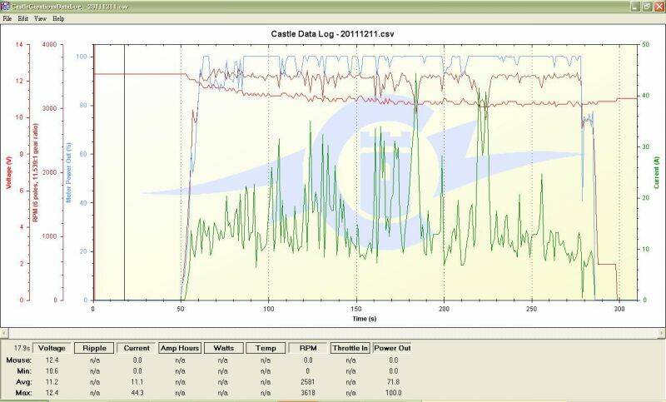Click the green Current (A) axis label
The image size is (666, 402).
click(x=657, y=172)
